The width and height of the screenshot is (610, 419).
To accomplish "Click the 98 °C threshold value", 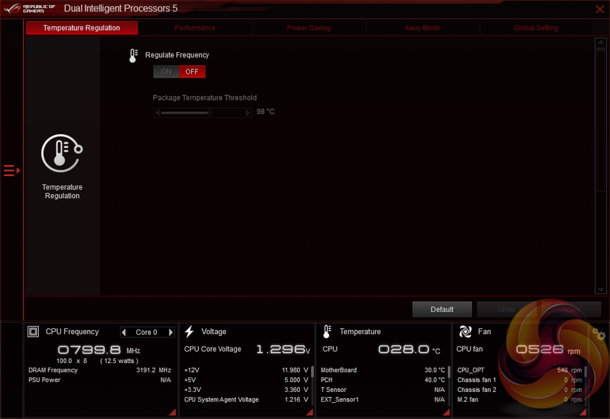I will pos(266,112).
